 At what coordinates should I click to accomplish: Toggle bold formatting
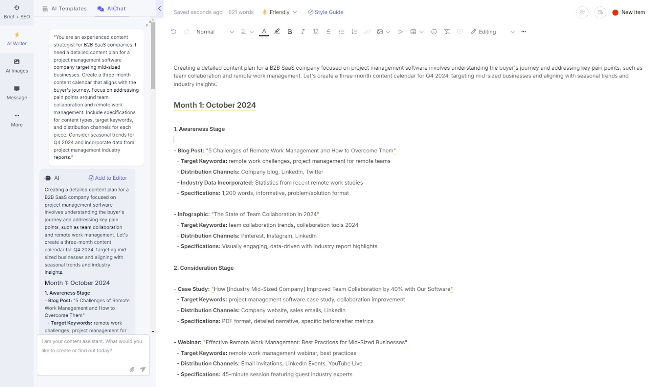pos(290,32)
